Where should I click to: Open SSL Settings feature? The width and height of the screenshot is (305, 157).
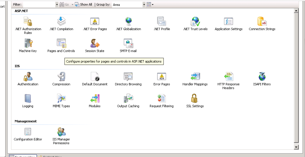click(x=195, y=101)
